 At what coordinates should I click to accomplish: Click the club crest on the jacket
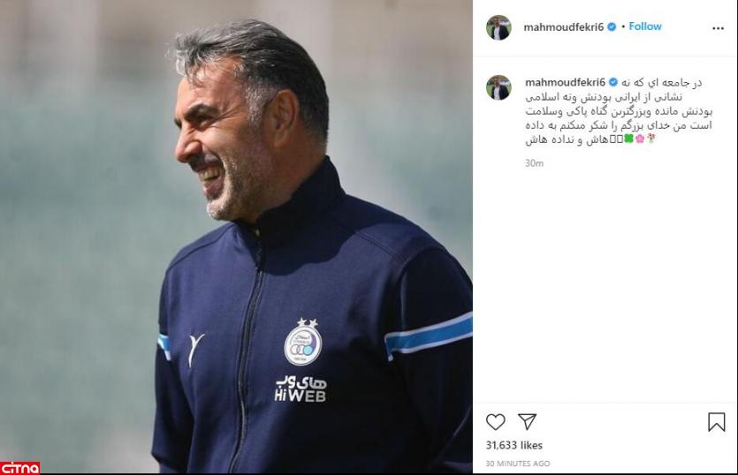302,342
